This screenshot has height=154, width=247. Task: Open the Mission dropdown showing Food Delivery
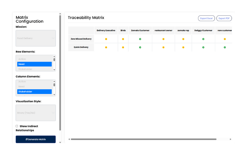(x=36, y=38)
